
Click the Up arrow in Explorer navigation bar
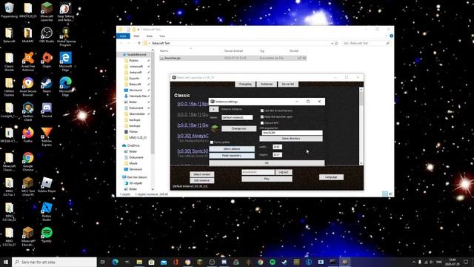click(x=139, y=43)
